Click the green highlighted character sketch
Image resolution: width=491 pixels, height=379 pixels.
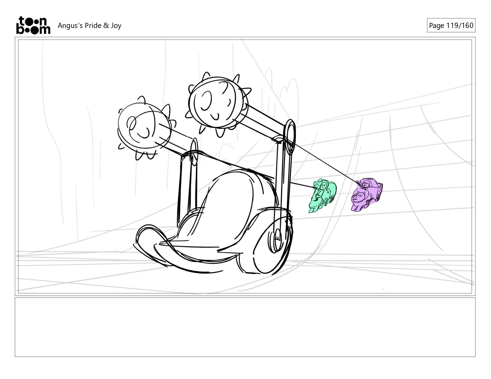322,195
